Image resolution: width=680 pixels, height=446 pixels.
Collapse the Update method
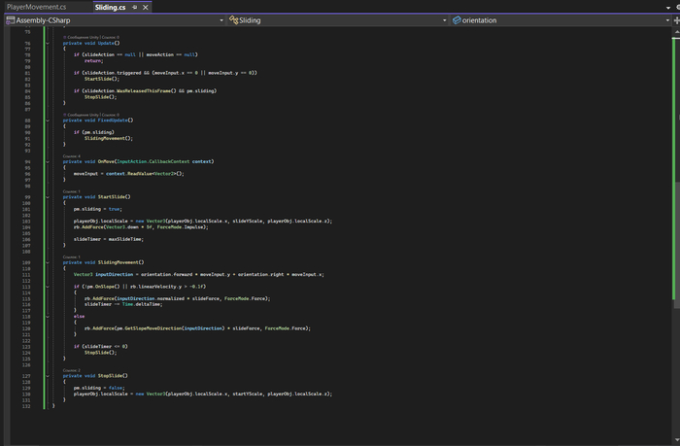point(47,44)
